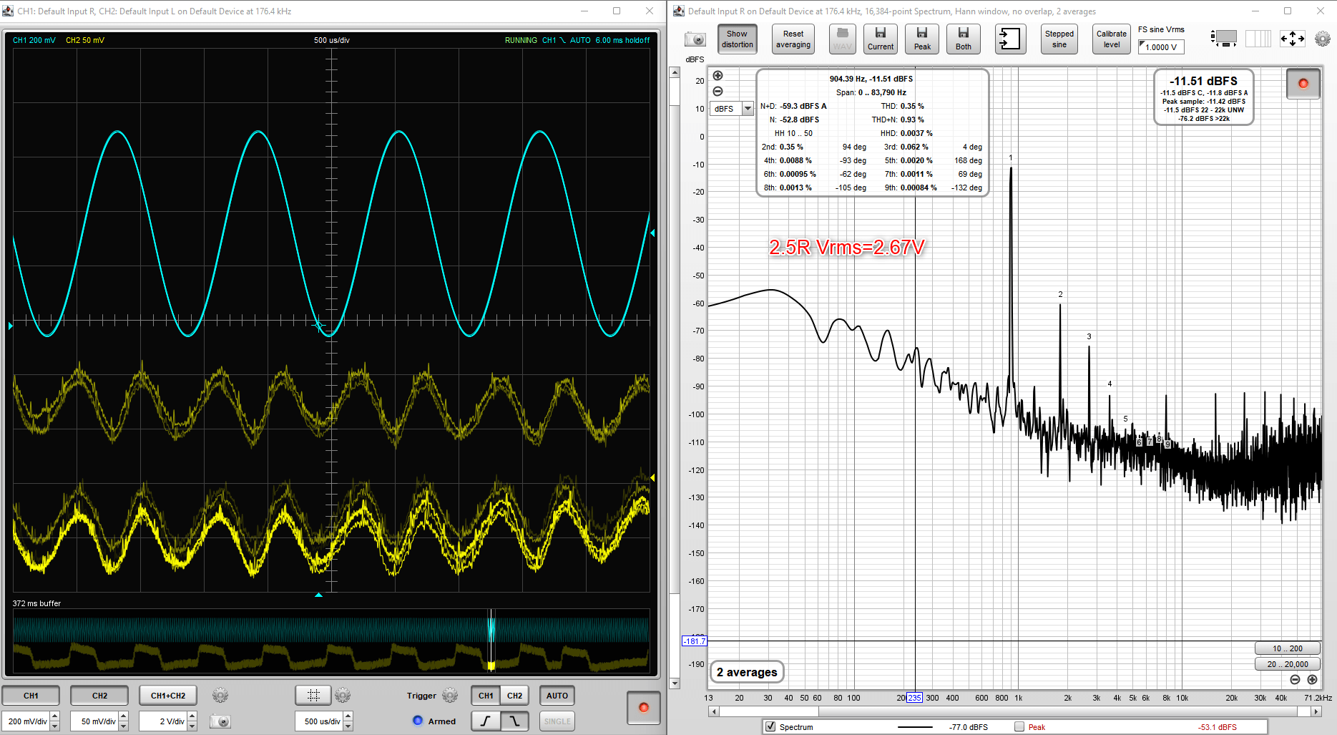This screenshot has height=735, width=1337.
Task: Save Both current and peak spectra
Action: [964, 39]
